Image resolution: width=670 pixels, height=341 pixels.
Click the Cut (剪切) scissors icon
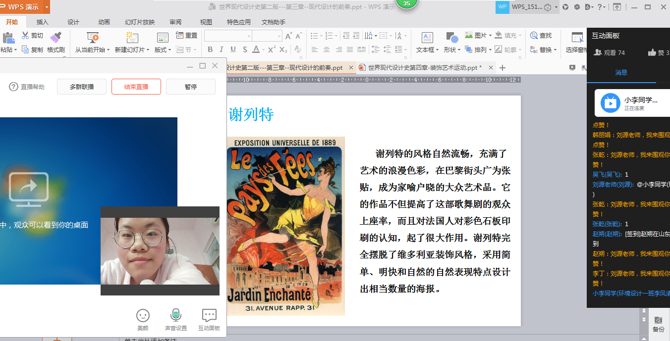pyautogui.click(x=25, y=36)
